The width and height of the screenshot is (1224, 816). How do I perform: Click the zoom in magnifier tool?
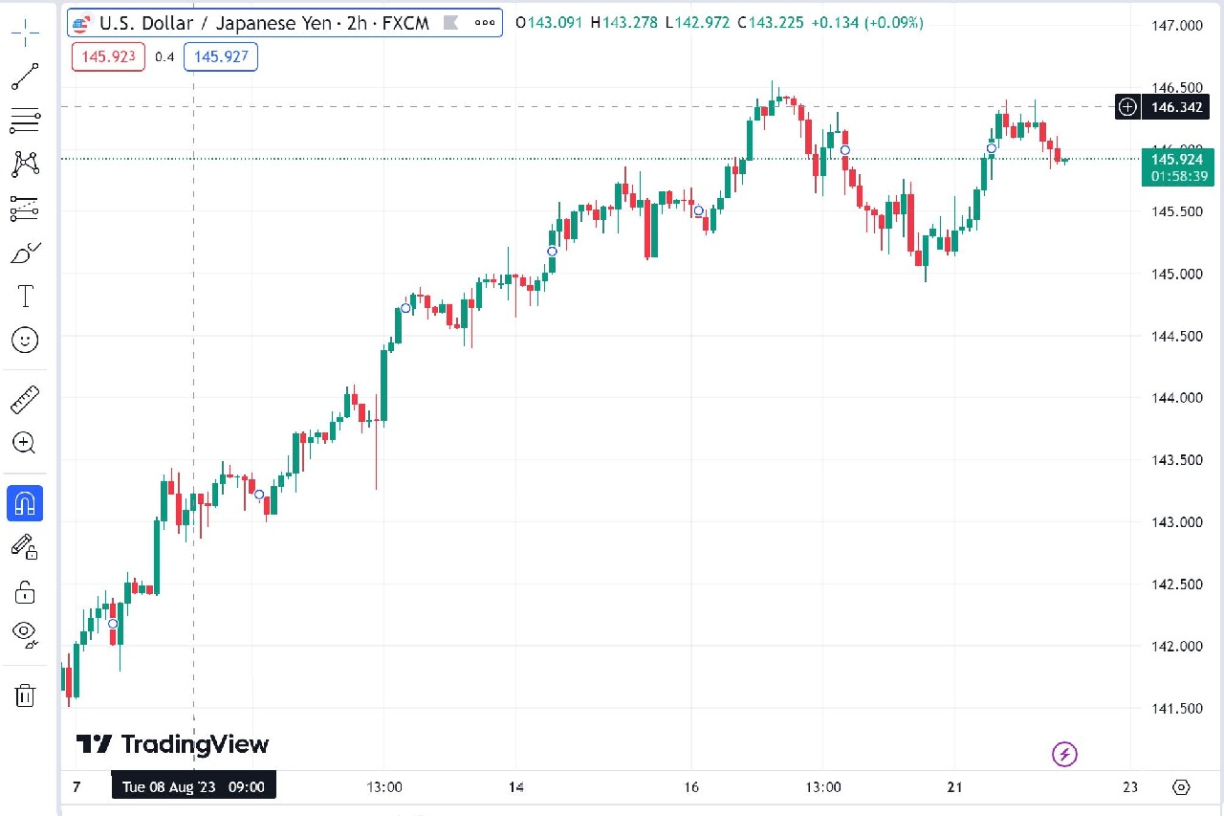click(x=25, y=443)
